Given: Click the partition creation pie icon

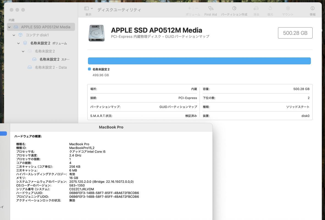Looking at the screenshot, I should tap(234, 9).
